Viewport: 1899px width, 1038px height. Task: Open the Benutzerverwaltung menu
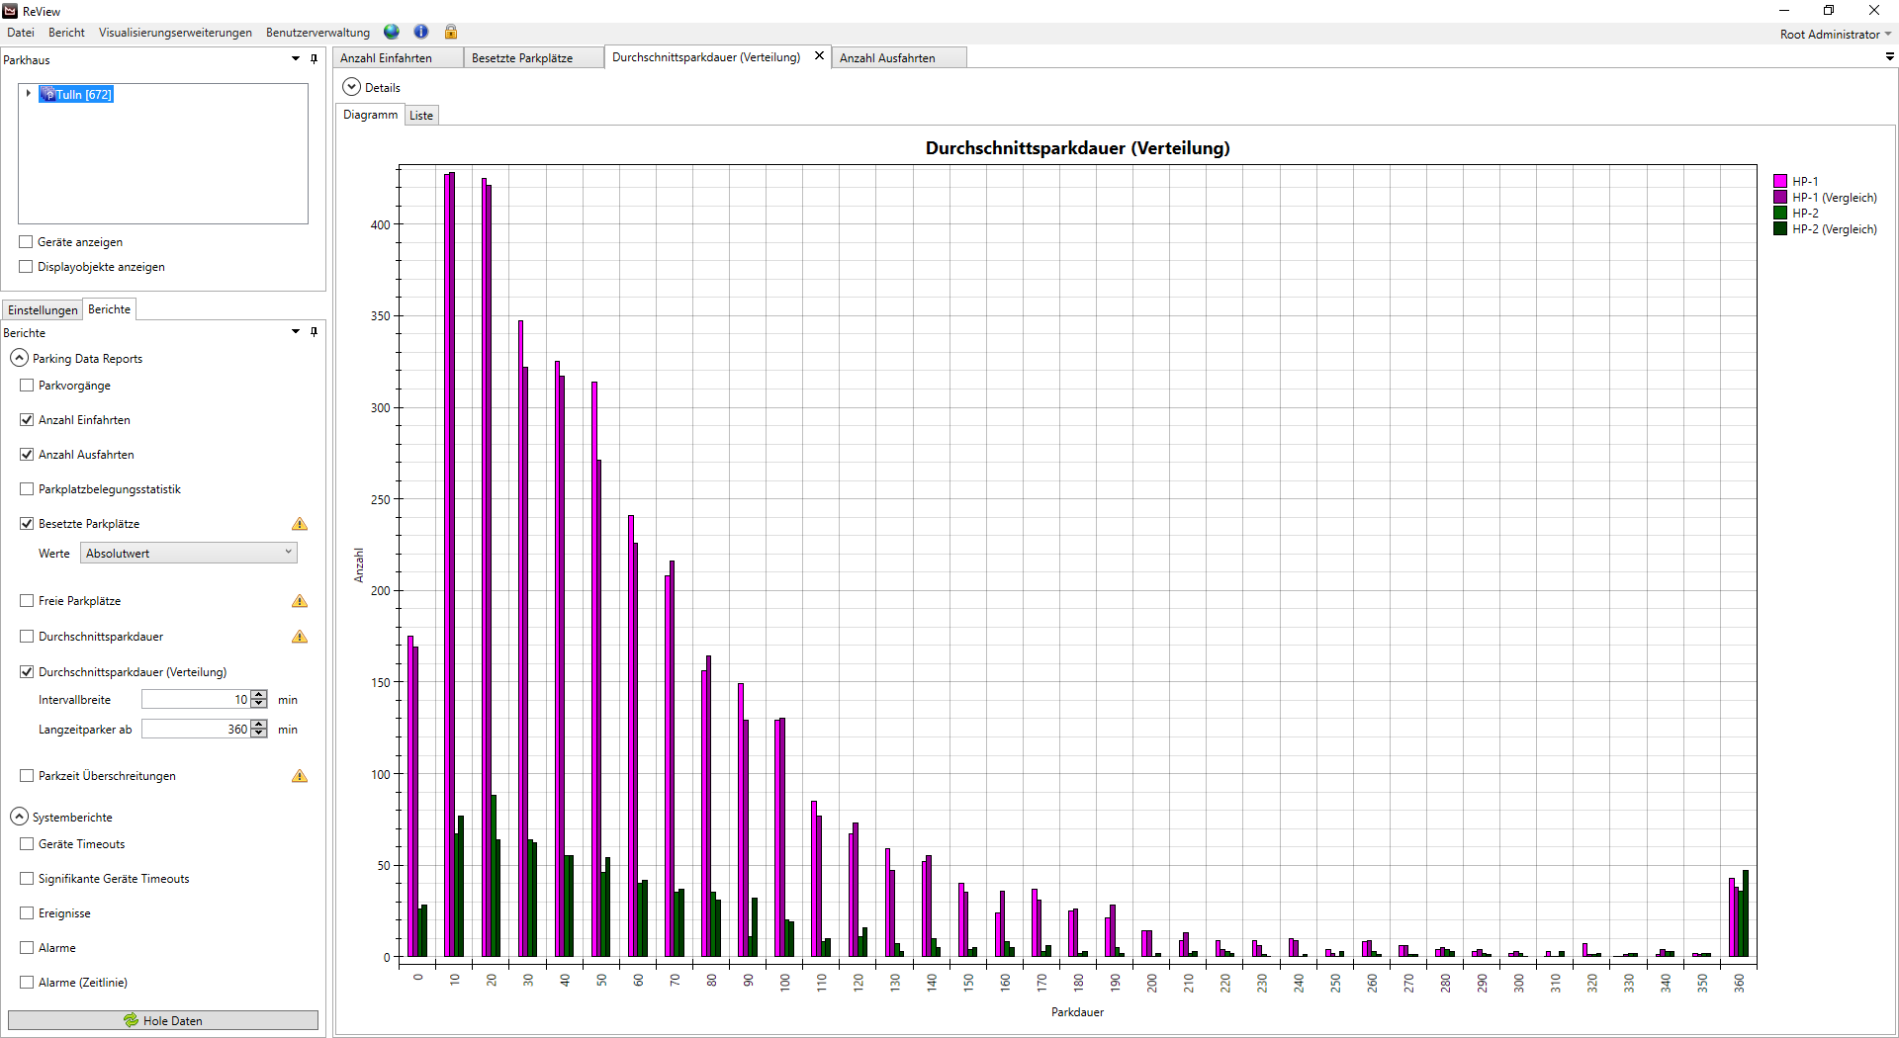(x=317, y=33)
